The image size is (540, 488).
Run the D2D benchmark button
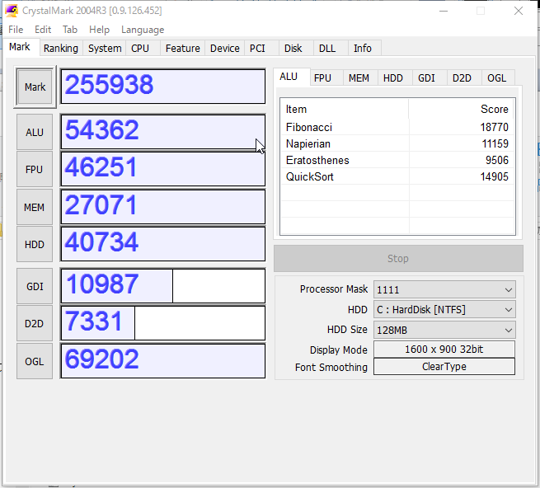[x=35, y=323]
